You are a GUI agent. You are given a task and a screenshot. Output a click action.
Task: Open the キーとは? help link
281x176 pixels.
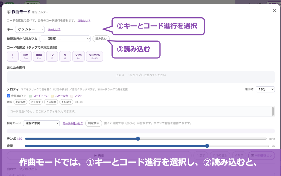[x=54, y=29]
